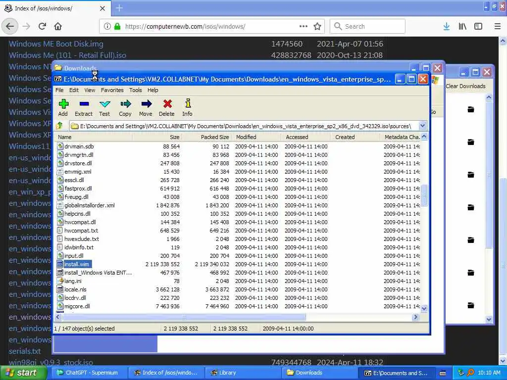Open Firefox downloads arrow icon
The image size is (507, 380).
(447, 26)
